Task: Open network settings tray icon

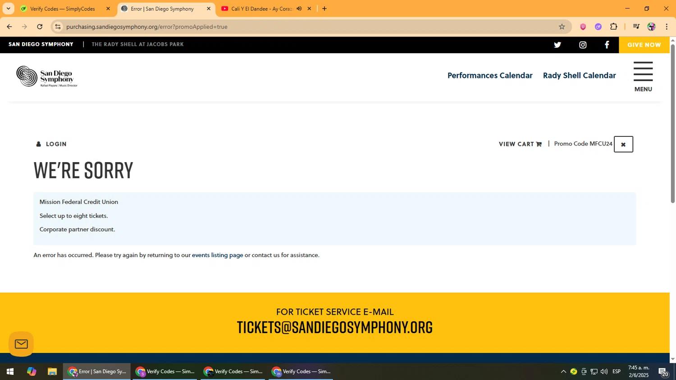Action: (594, 371)
